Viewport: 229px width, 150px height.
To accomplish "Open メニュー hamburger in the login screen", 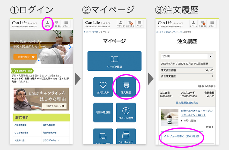I will (66, 24).
